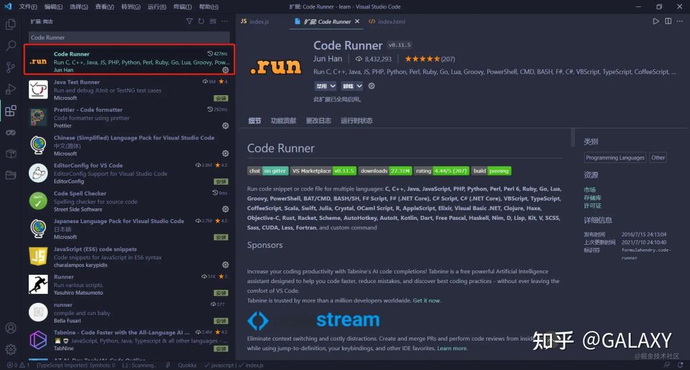Expand the 禁用 dropdown arrow
This screenshot has height=370, width=690.
[333, 86]
